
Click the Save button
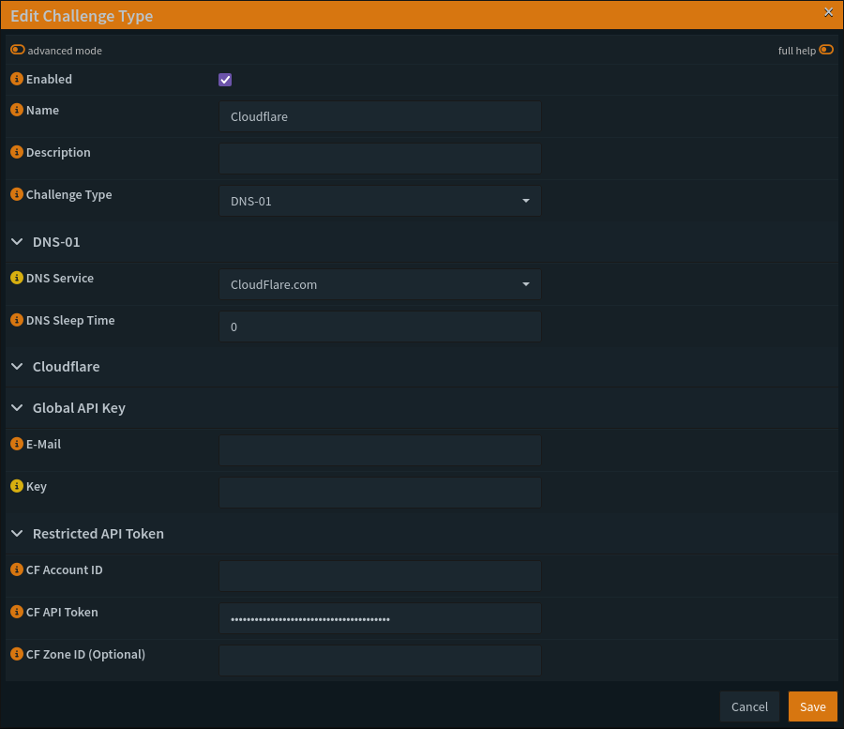click(x=813, y=706)
